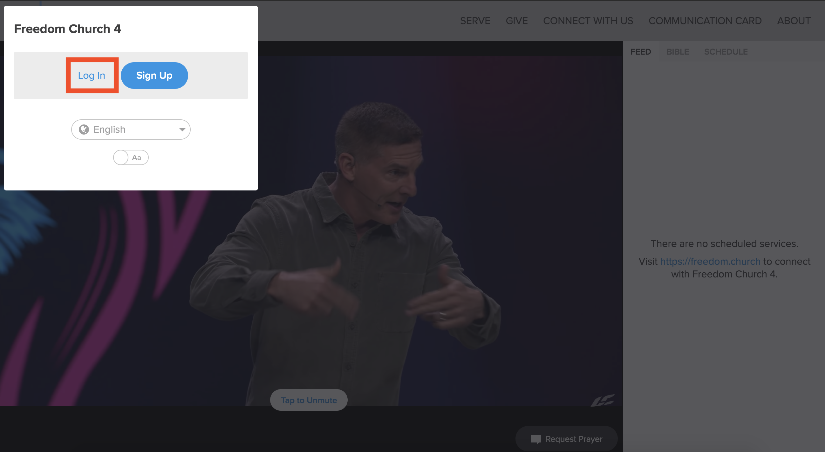Click the chat bubble icon in Request Prayer

(x=535, y=439)
